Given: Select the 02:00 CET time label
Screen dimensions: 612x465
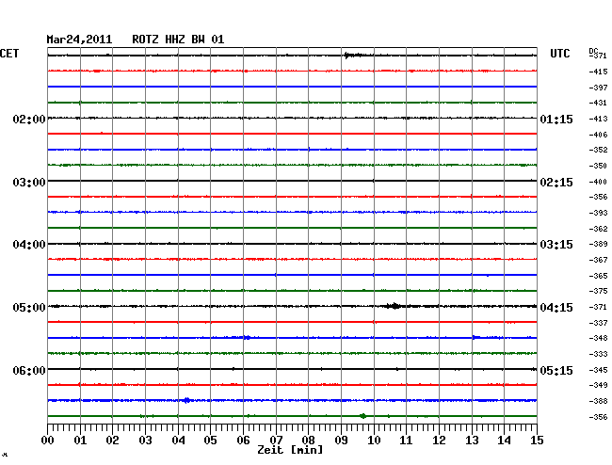Looking at the screenshot, I should point(29,120).
